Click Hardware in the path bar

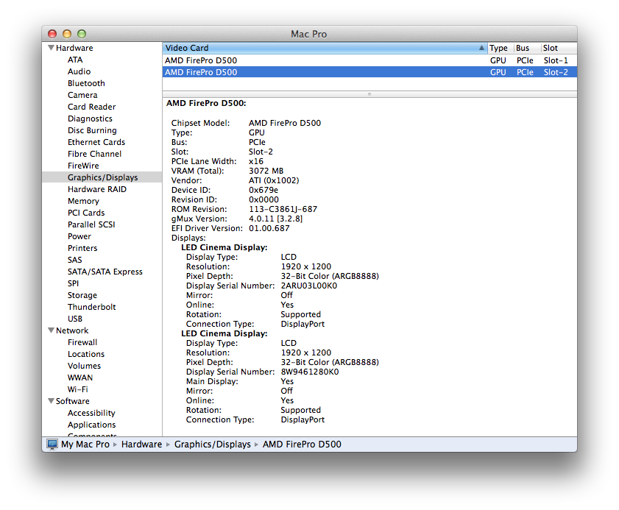pos(142,445)
